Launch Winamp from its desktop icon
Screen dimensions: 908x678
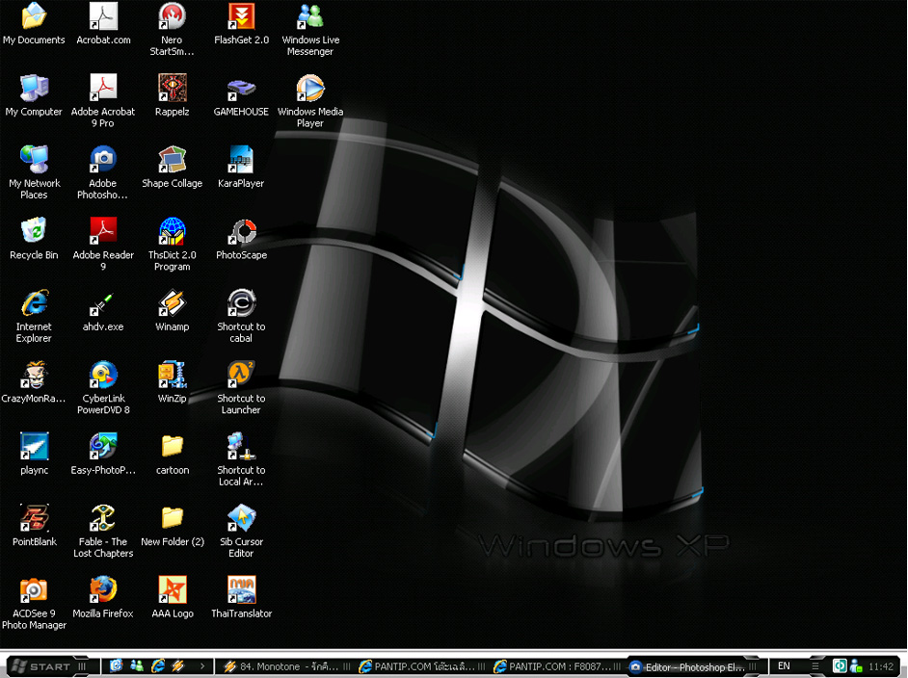click(172, 312)
